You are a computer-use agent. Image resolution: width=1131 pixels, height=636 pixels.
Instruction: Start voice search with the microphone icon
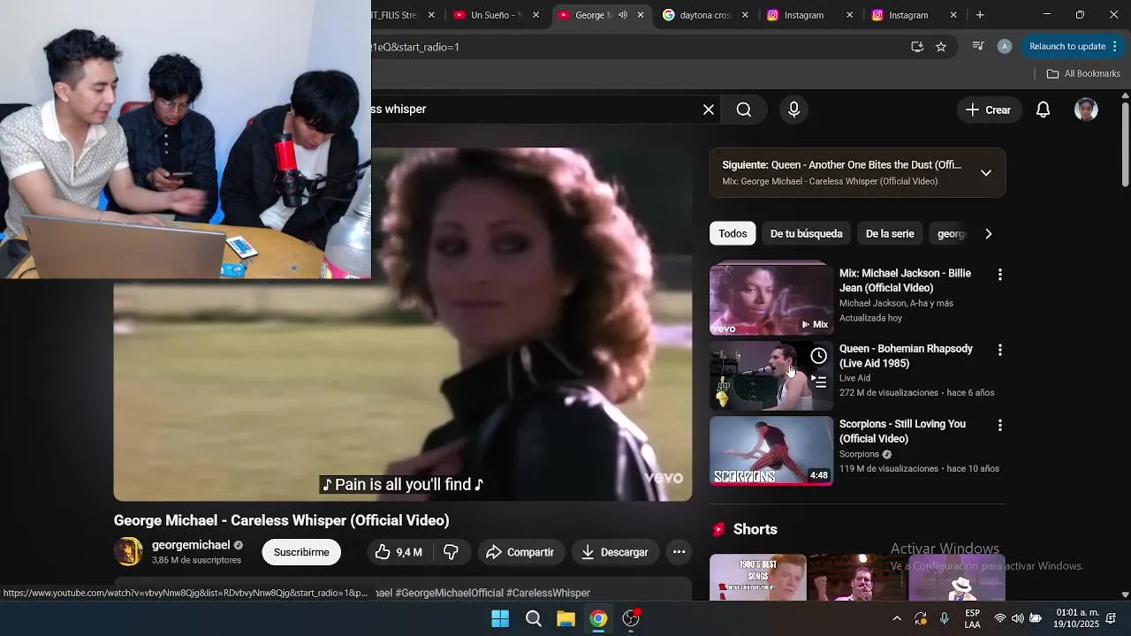click(x=793, y=110)
